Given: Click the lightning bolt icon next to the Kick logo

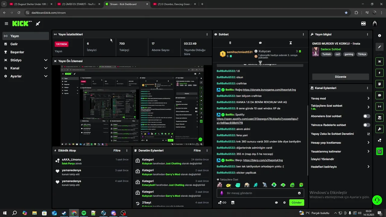Looking at the screenshot, I should coord(38,24).
